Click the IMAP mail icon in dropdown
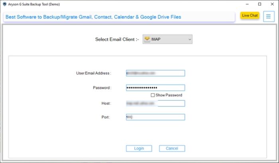This screenshot has height=163, width=279. 147,39
